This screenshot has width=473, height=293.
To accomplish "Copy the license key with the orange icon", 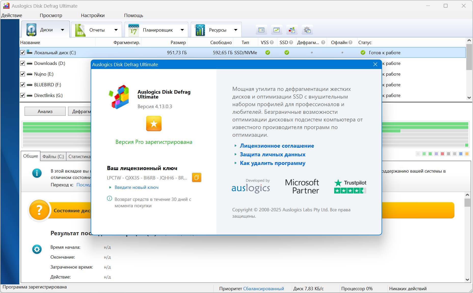I will pos(196,177).
